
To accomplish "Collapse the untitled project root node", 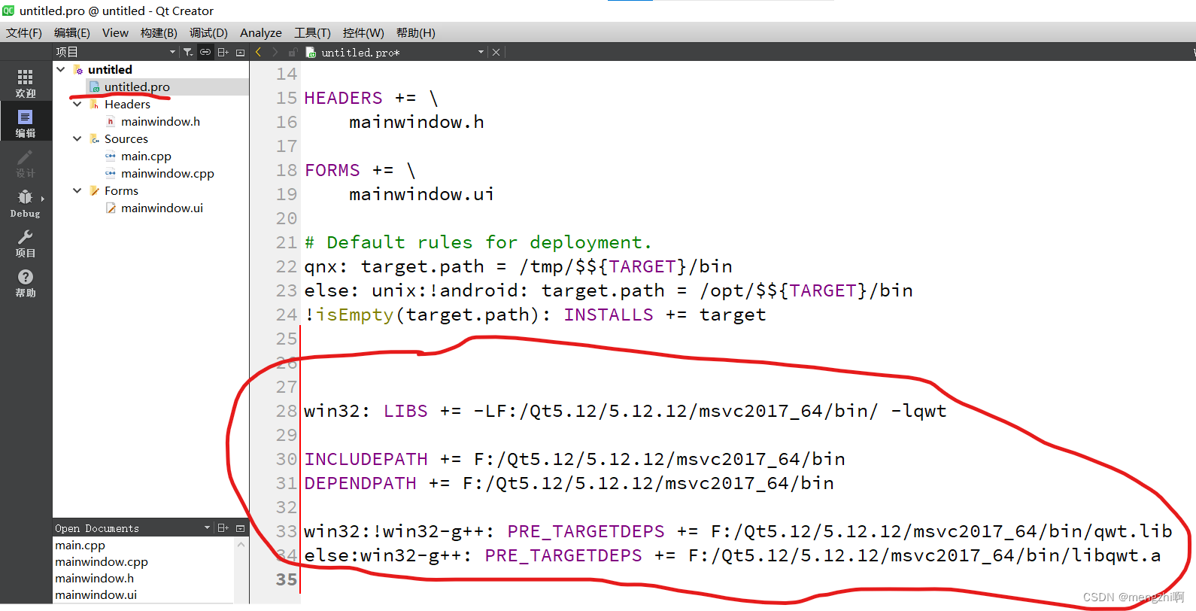I will click(61, 69).
